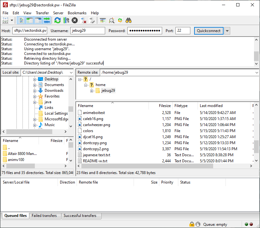Disconnect from the visible server

pos(83,20)
